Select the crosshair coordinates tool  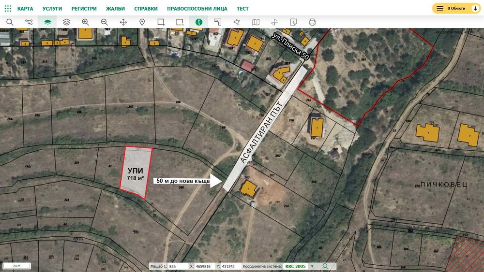pyautogui.click(x=274, y=22)
